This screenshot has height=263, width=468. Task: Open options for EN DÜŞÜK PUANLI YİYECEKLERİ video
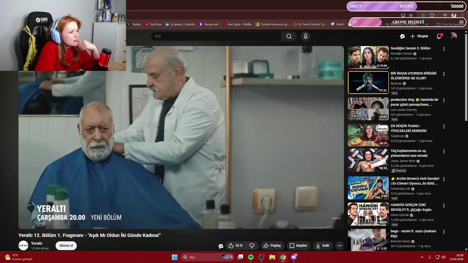coord(444,126)
